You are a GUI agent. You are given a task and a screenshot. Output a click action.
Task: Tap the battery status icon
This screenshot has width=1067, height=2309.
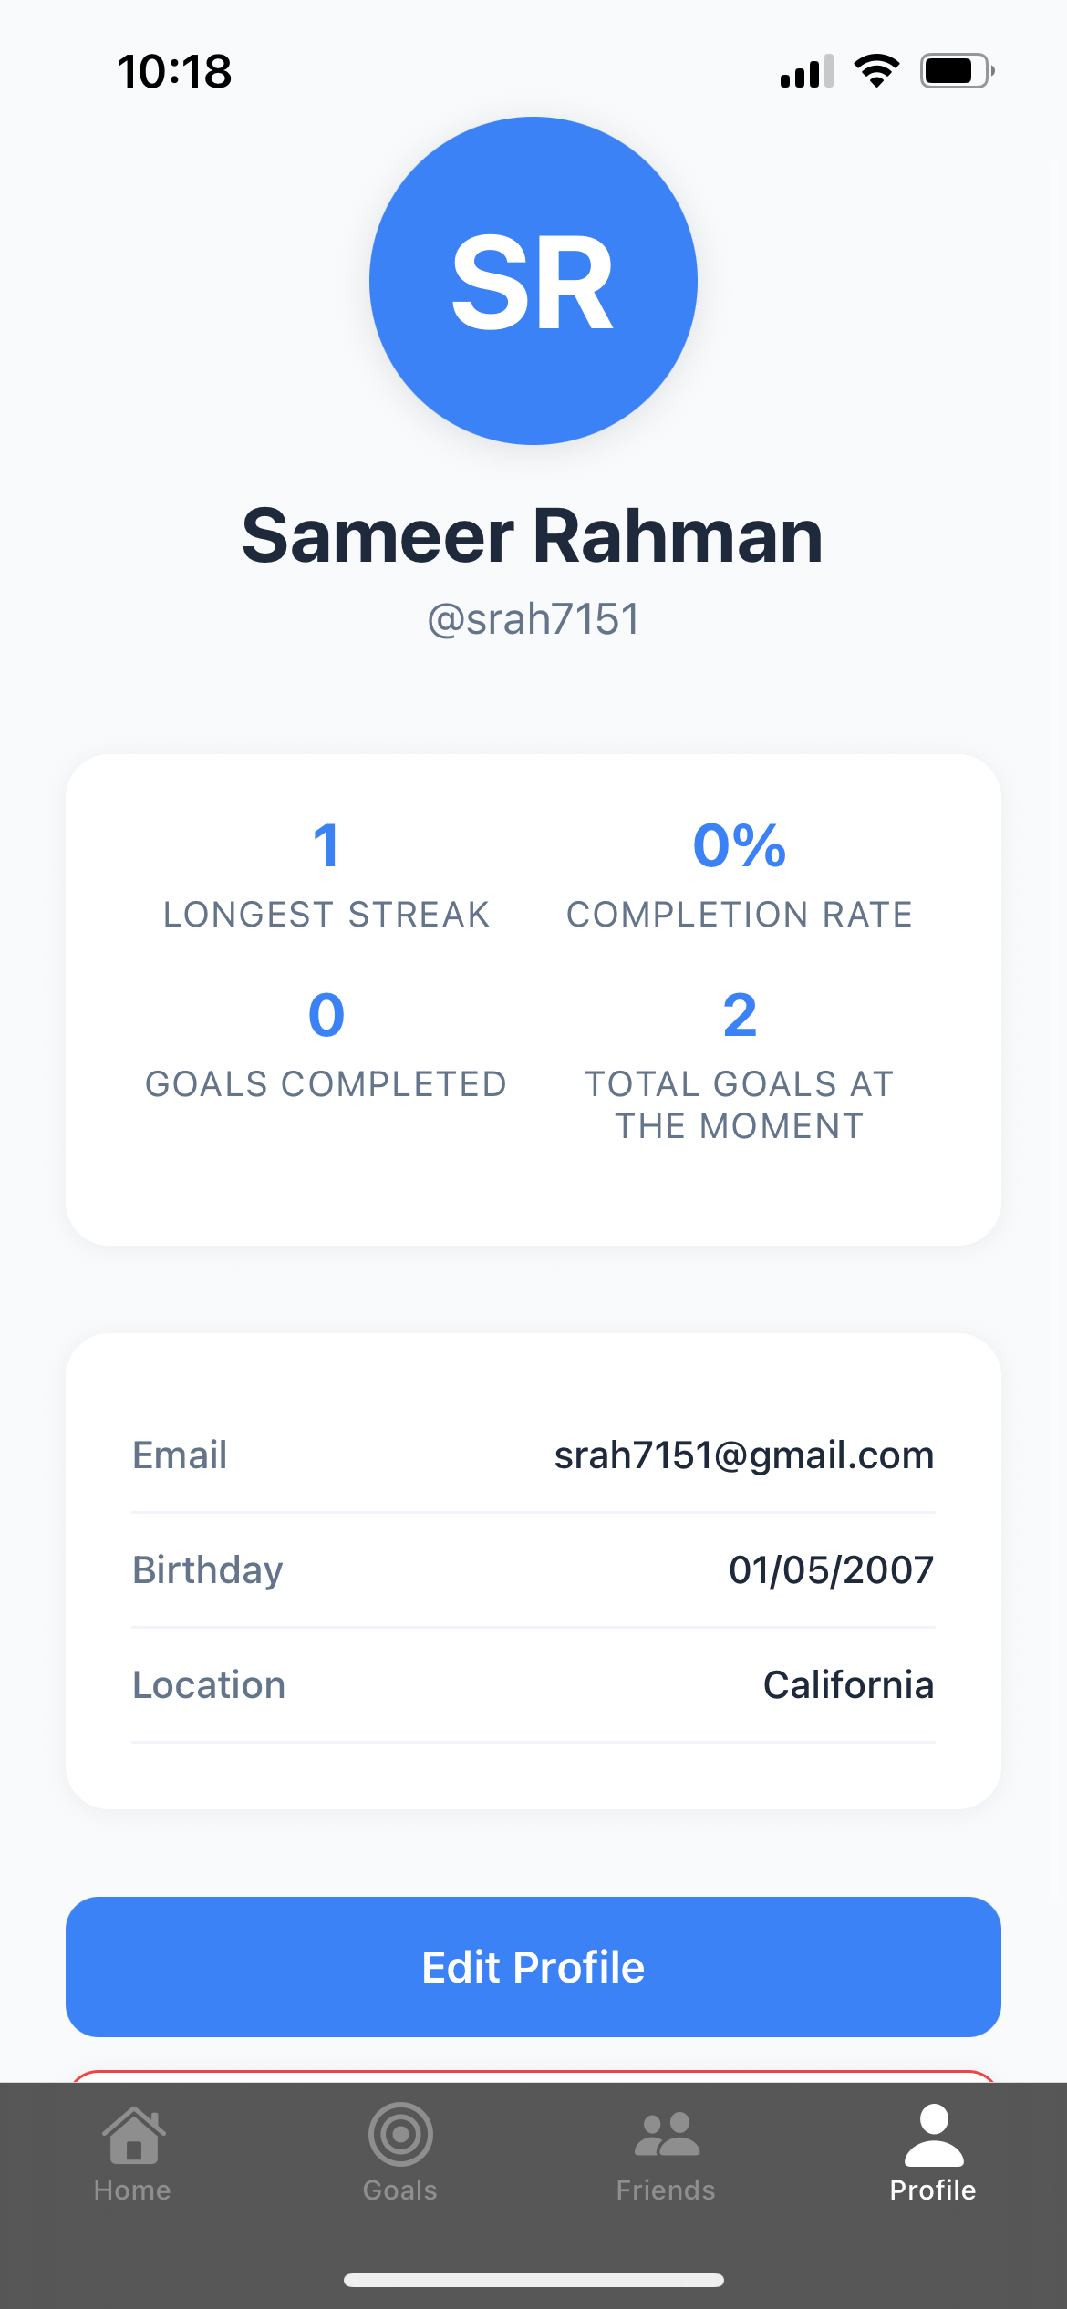[957, 71]
